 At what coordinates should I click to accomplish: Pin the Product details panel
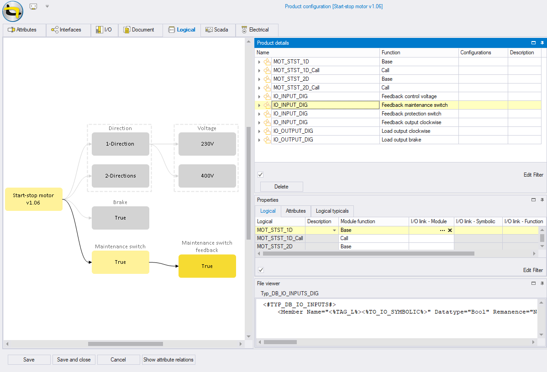coord(542,43)
